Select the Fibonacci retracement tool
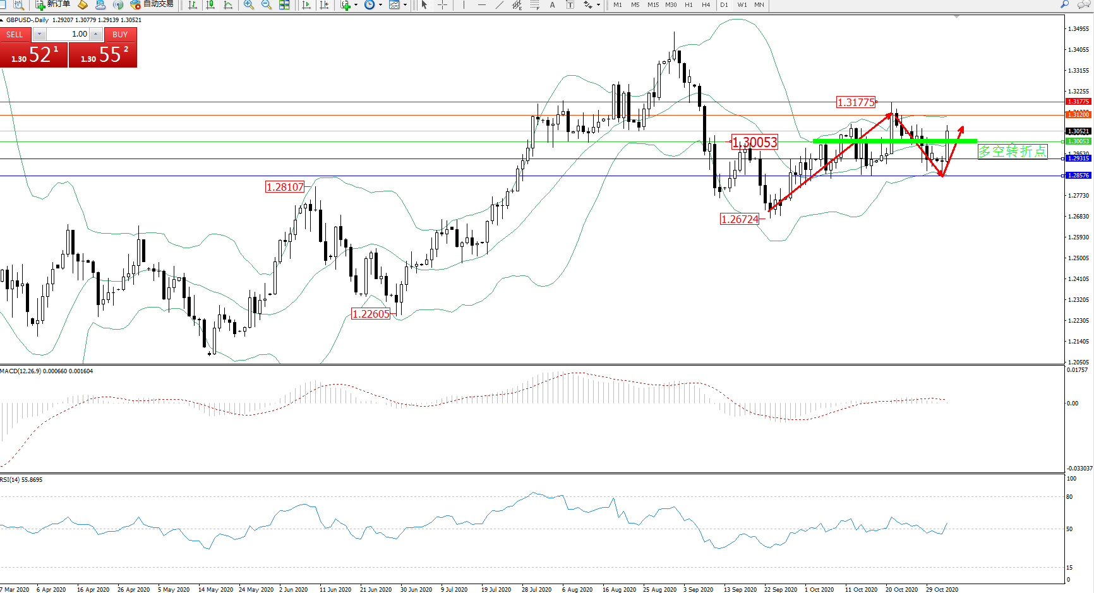The width and height of the screenshot is (1094, 593). tap(535, 4)
